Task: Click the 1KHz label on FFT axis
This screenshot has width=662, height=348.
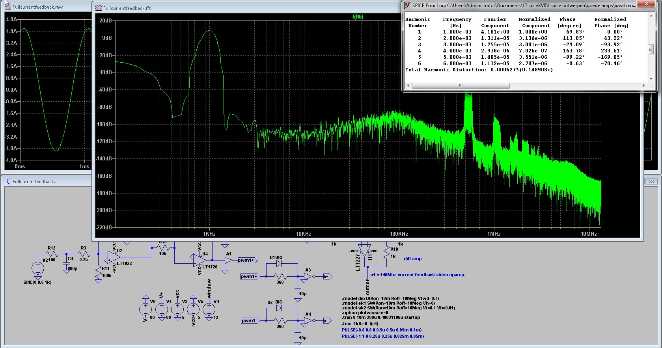Action: (209, 234)
